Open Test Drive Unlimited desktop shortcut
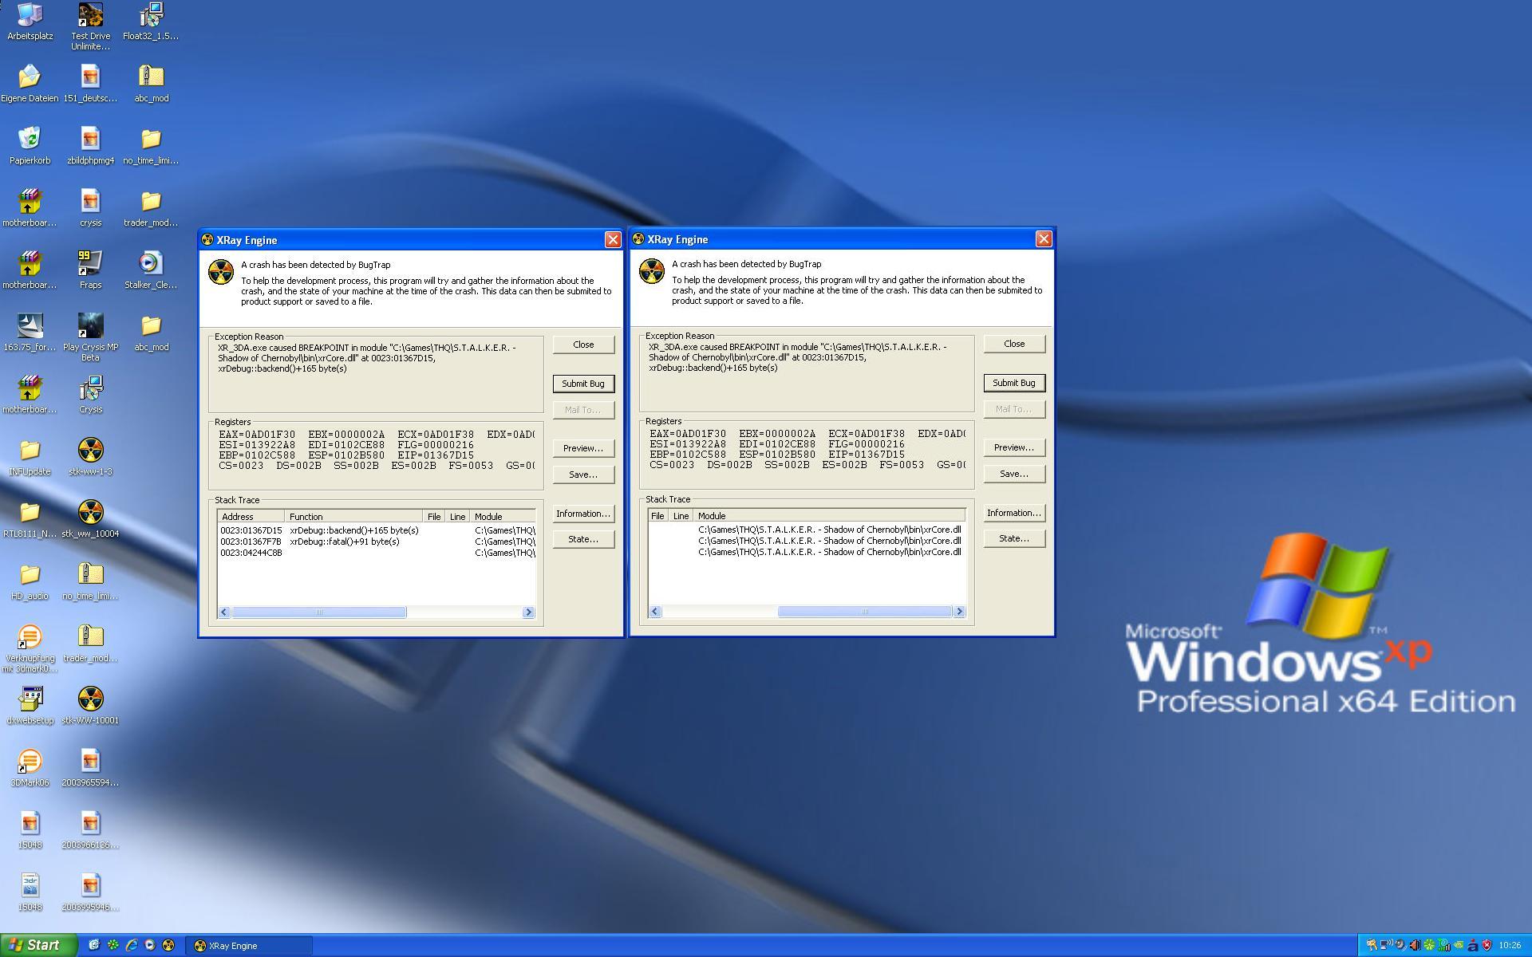This screenshot has width=1532, height=957. [x=90, y=15]
